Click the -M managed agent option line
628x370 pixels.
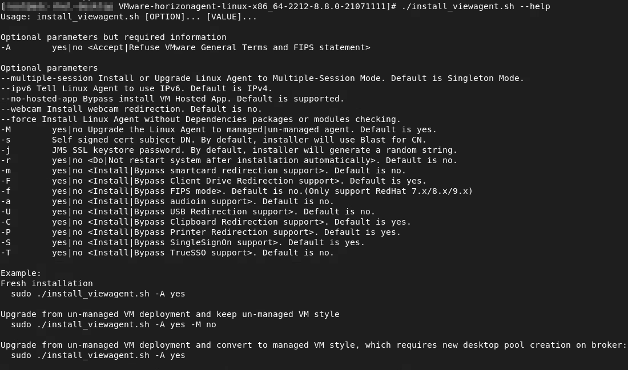pyautogui.click(x=219, y=129)
